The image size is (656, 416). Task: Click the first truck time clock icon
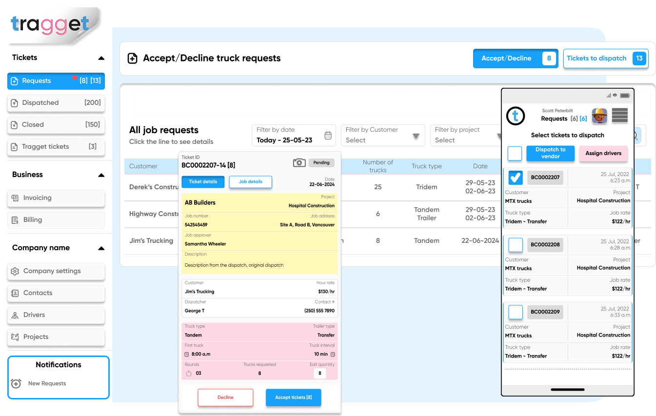[x=187, y=354]
